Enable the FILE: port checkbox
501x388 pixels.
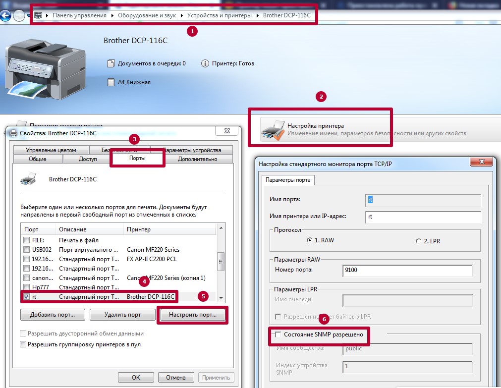[x=27, y=240]
